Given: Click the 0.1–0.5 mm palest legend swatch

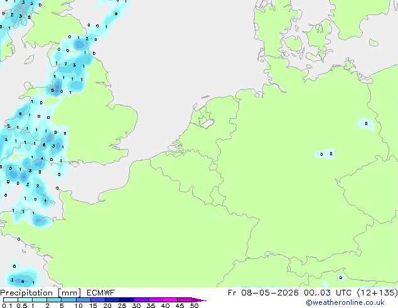Looking at the screenshot, I should point(11,300).
